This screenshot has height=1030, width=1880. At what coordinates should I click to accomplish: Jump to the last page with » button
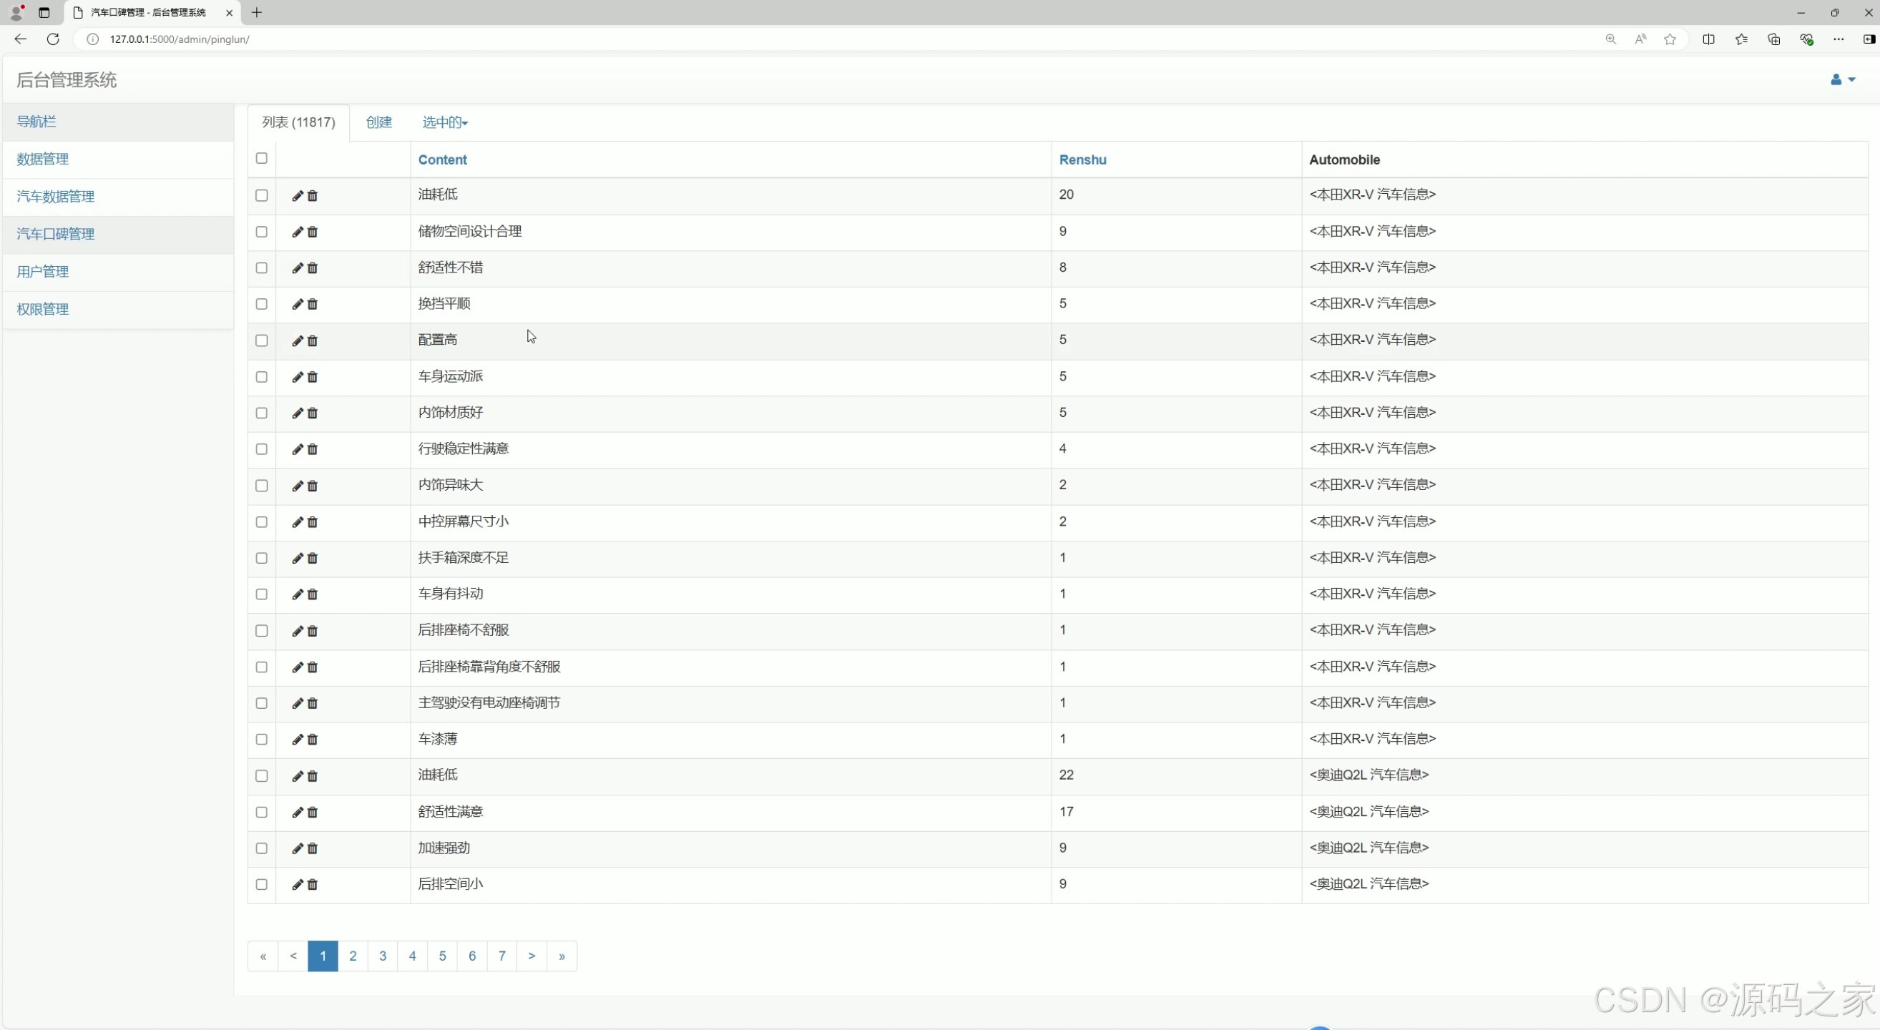[x=562, y=956]
